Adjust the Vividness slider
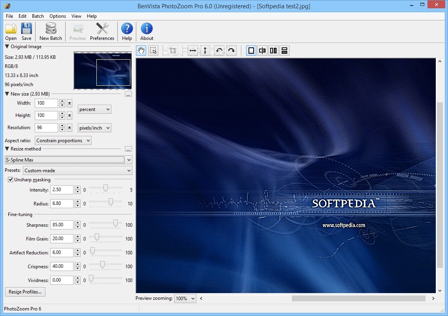 point(91,278)
